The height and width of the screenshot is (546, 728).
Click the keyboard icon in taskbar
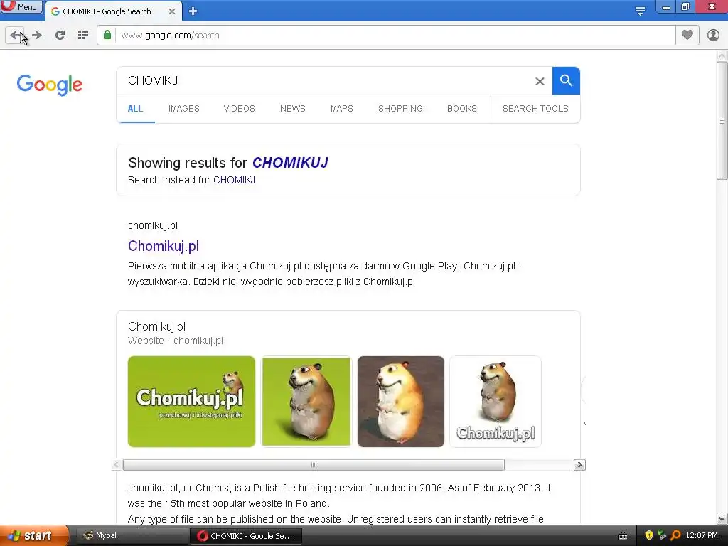click(x=623, y=536)
